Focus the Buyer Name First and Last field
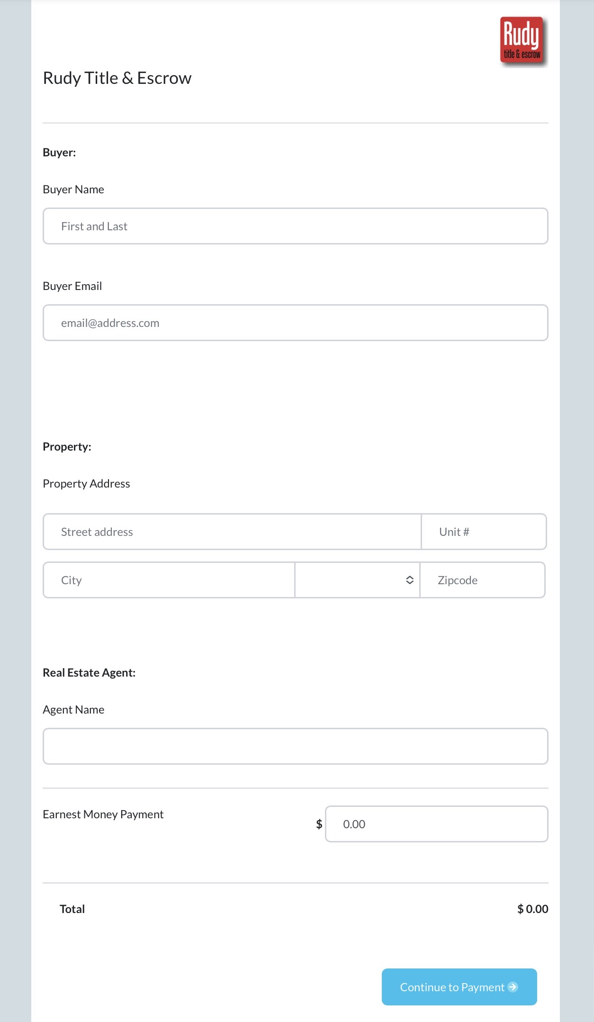The width and height of the screenshot is (594, 1022). click(295, 226)
